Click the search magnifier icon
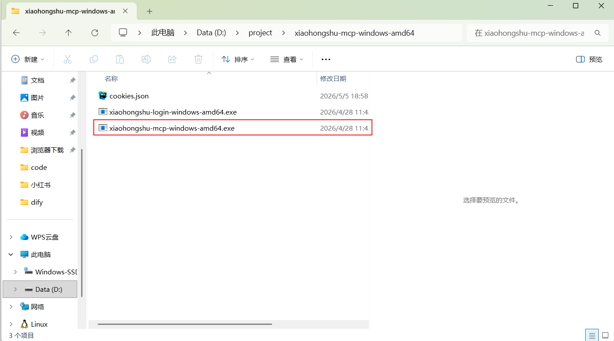The image size is (614, 341). tap(597, 33)
